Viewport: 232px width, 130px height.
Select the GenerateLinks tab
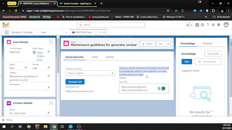click(x=74, y=57)
